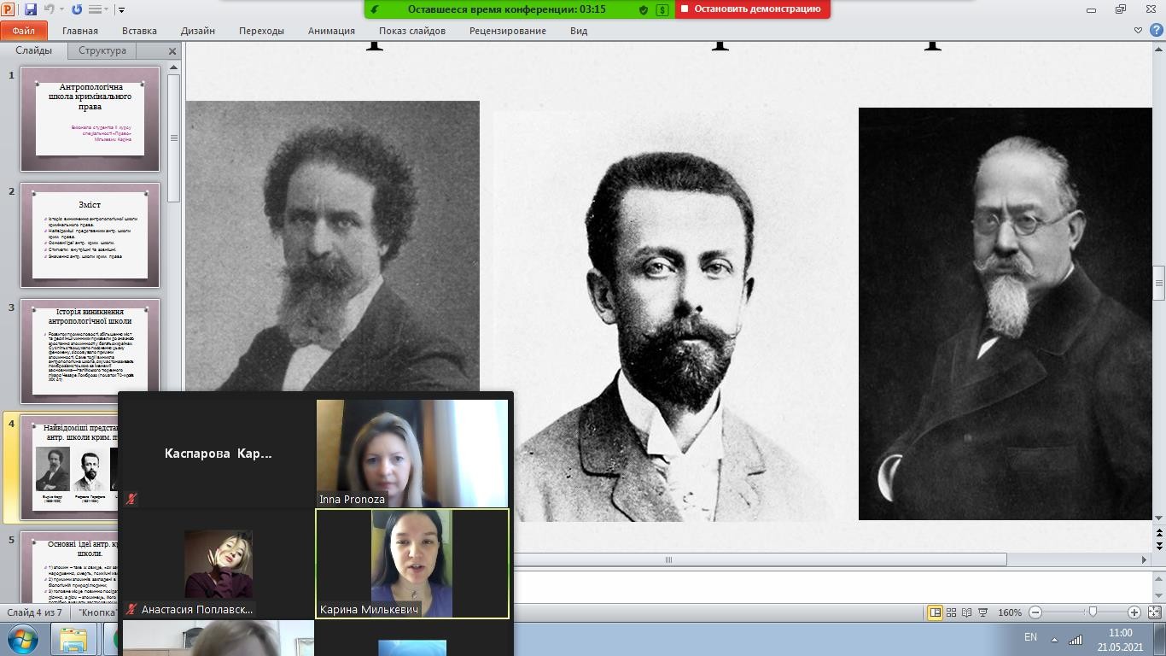
Task: Open the Undo history dropdown arrow
Action: pos(61,9)
